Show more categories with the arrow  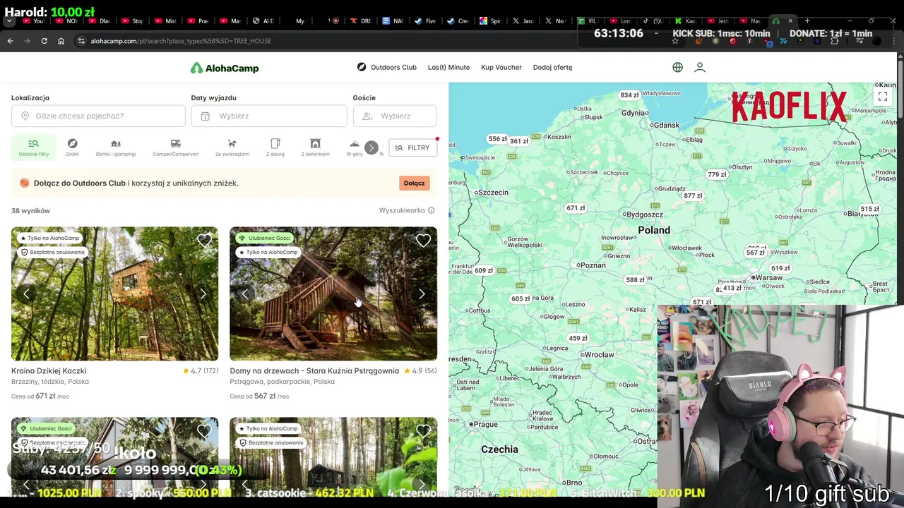tap(371, 147)
